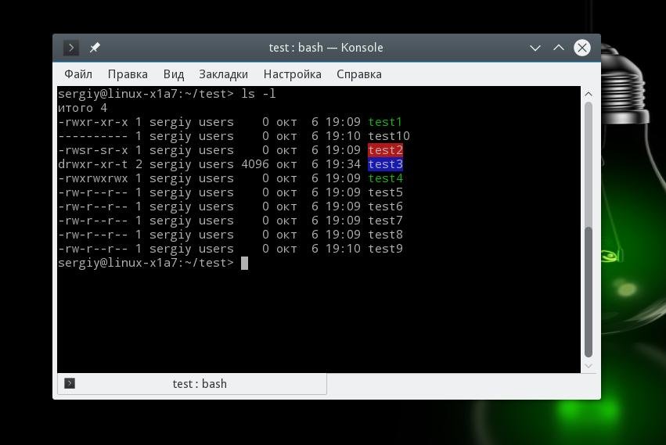Open the Справка menu
The image size is (666, 445).
click(x=359, y=74)
